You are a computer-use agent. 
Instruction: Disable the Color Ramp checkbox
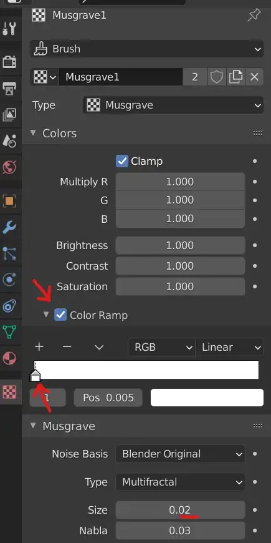(x=60, y=315)
